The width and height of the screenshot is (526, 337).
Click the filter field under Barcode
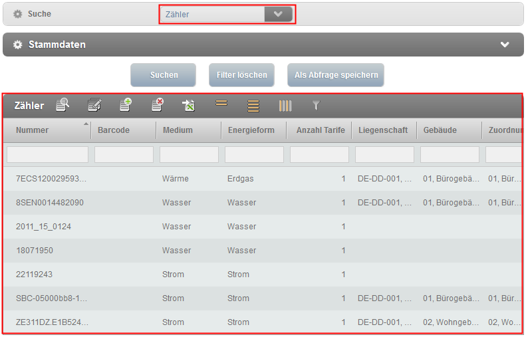(x=124, y=155)
